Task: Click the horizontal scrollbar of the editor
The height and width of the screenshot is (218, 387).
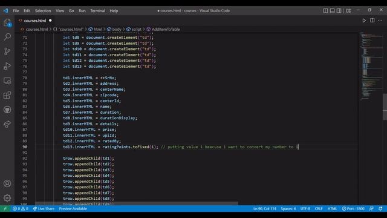Action: [137, 203]
